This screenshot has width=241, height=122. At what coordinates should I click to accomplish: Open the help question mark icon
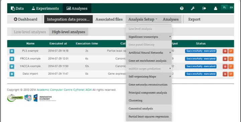point(182,8)
